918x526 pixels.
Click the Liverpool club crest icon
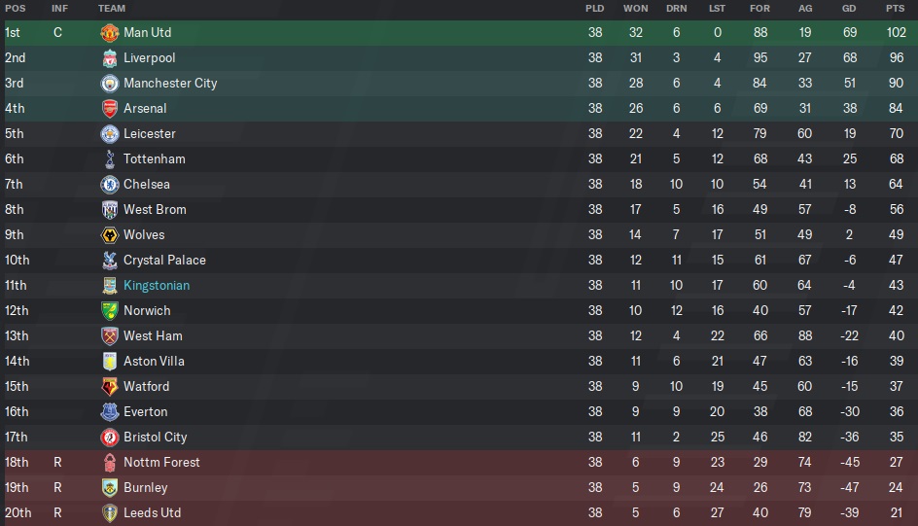(110, 58)
